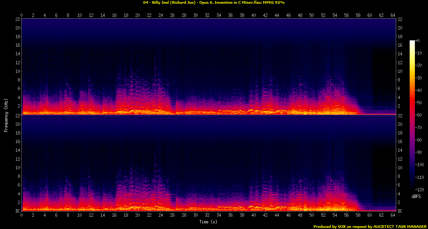Click the 10 kHz label on the lower channel's right axis

click(x=400, y=167)
